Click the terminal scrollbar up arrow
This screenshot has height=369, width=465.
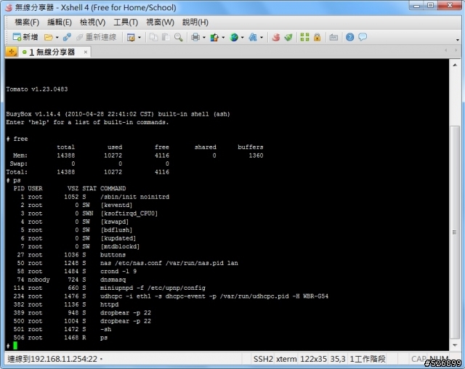[x=455, y=65]
